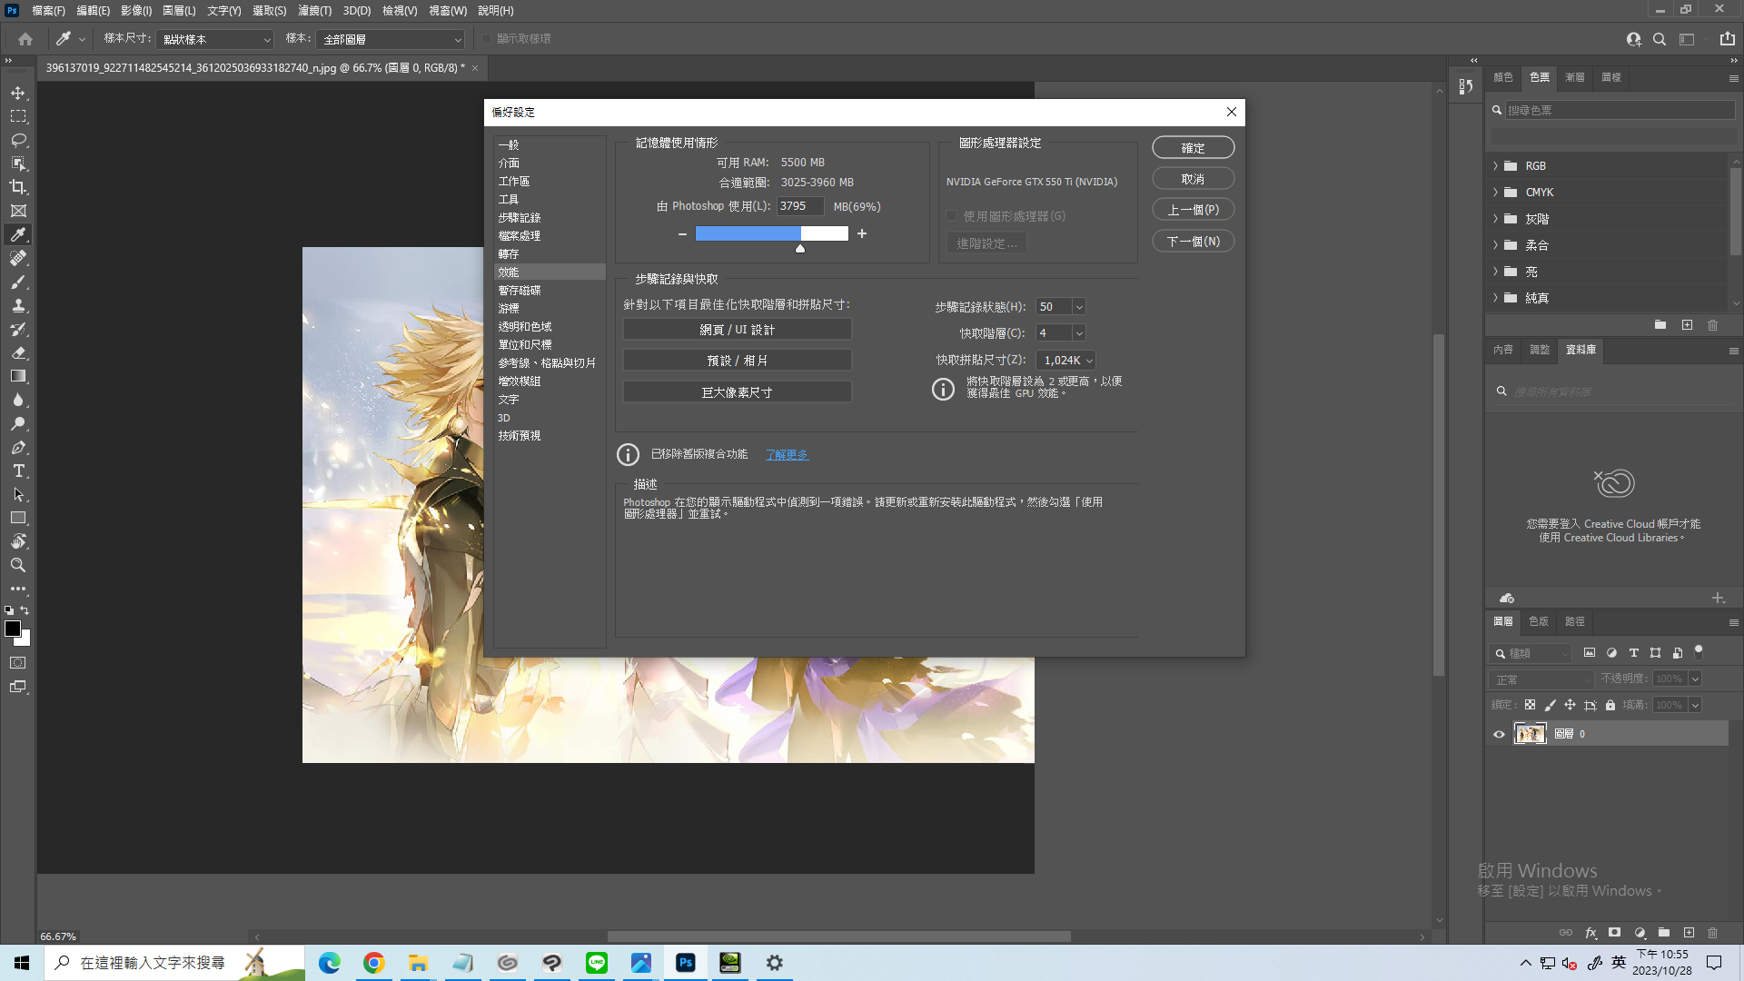
Task: Select the Path Selection tool
Action: point(18,495)
